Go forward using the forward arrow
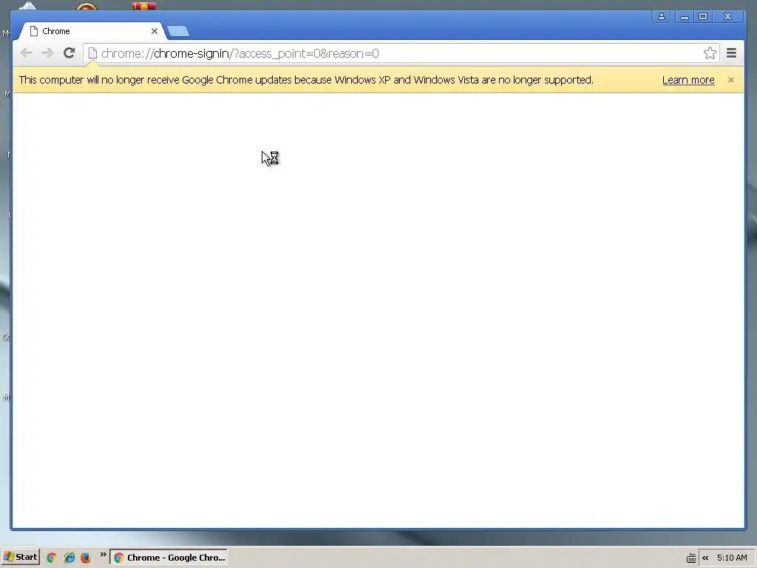757x568 pixels. (47, 53)
